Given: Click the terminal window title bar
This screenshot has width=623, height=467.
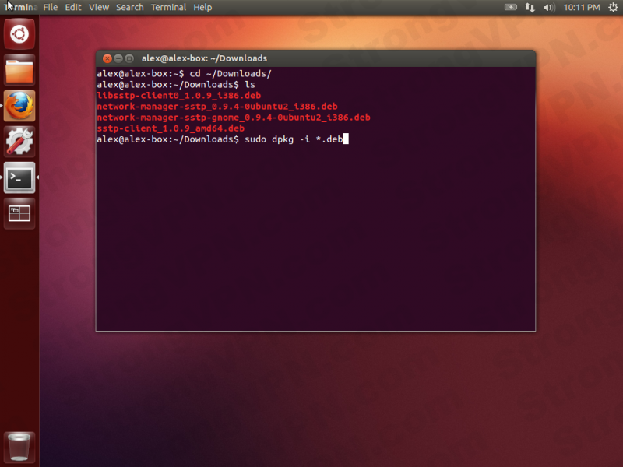Looking at the screenshot, I should point(311,58).
